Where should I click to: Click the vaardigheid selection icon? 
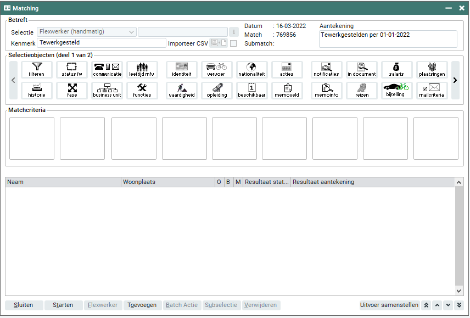pyautogui.click(x=182, y=91)
